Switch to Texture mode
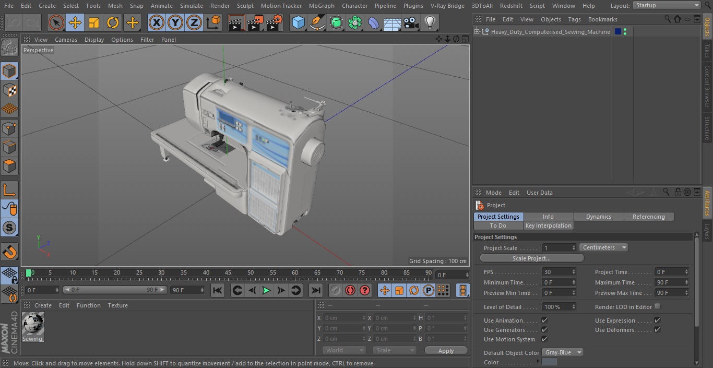This screenshot has height=368, width=713. (9, 90)
